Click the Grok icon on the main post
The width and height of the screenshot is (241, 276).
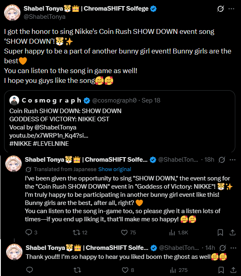(221, 9)
